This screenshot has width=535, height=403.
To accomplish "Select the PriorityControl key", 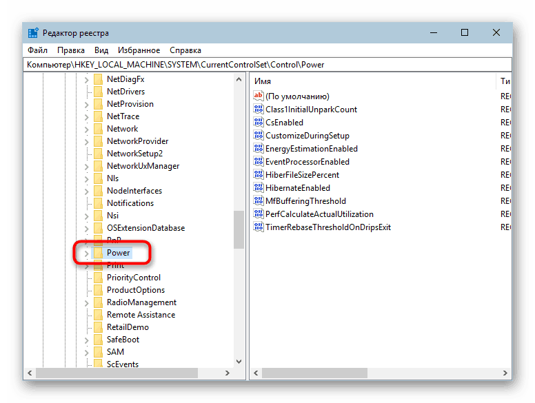I will click(134, 278).
